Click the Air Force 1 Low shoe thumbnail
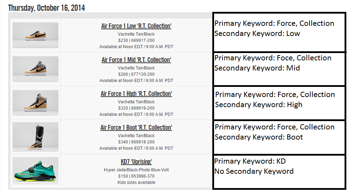This screenshot has height=194, width=347. (x=35, y=35)
